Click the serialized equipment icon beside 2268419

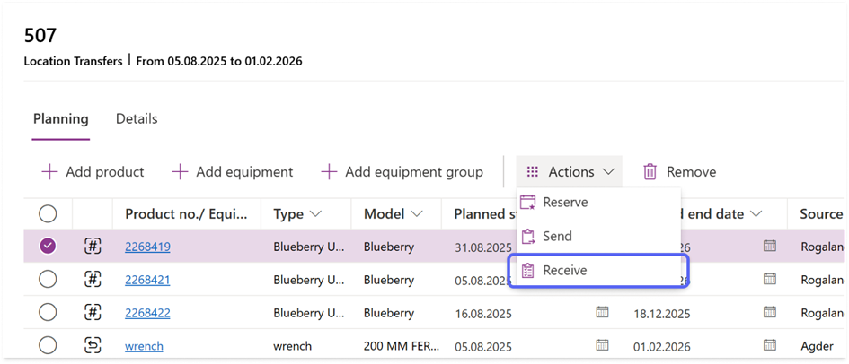(x=92, y=246)
